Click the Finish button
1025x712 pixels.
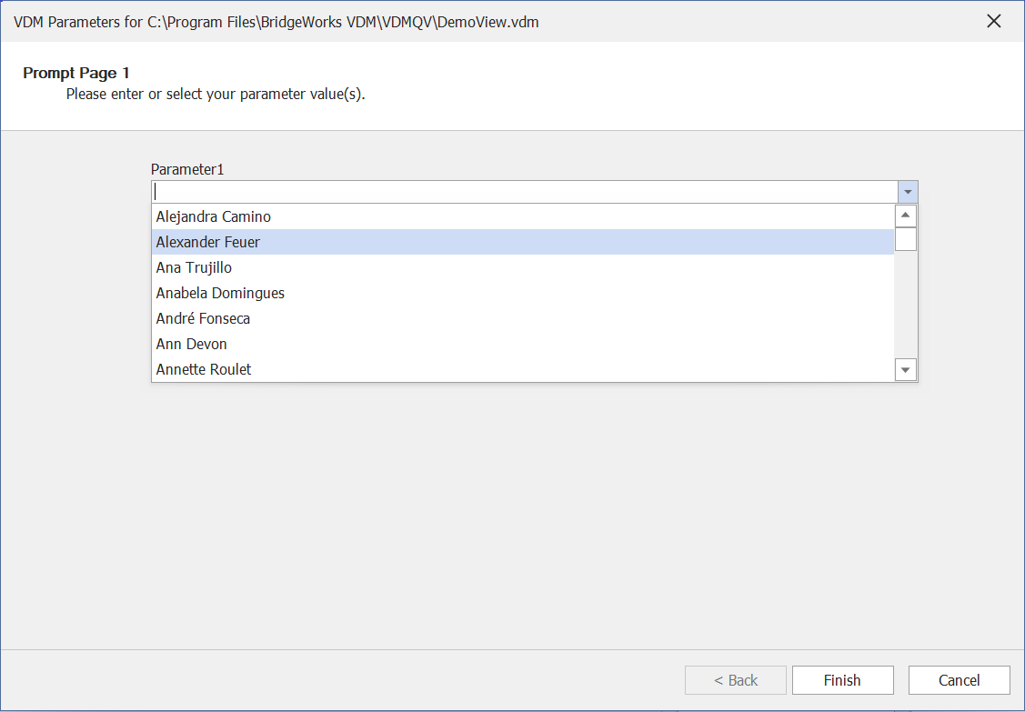point(842,680)
